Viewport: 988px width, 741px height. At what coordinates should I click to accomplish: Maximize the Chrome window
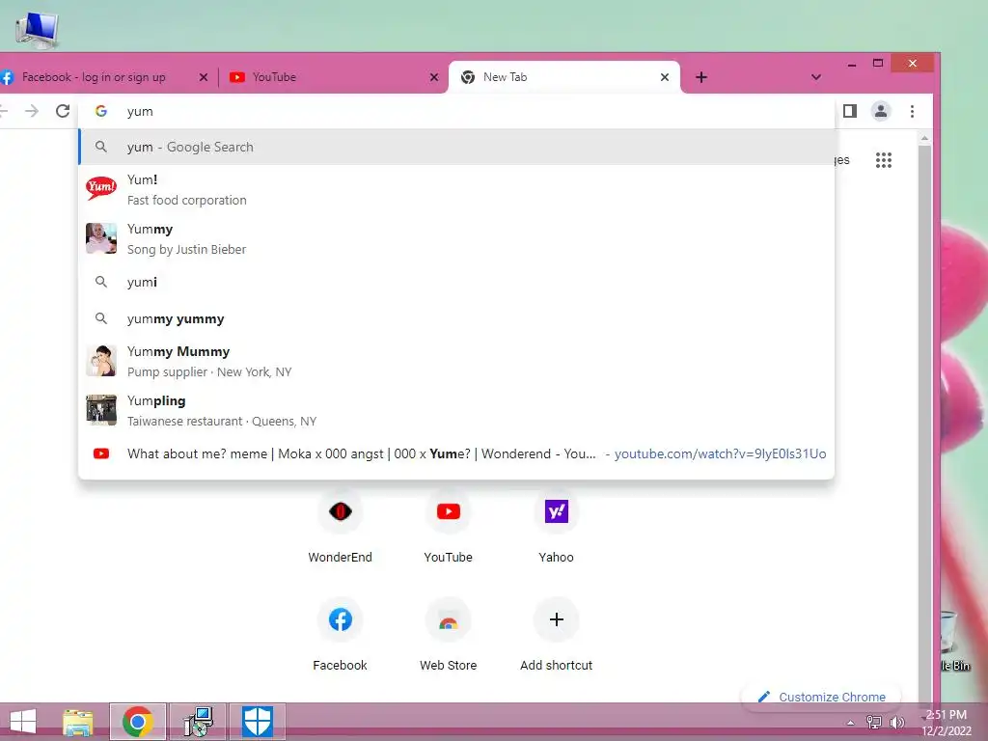(878, 64)
